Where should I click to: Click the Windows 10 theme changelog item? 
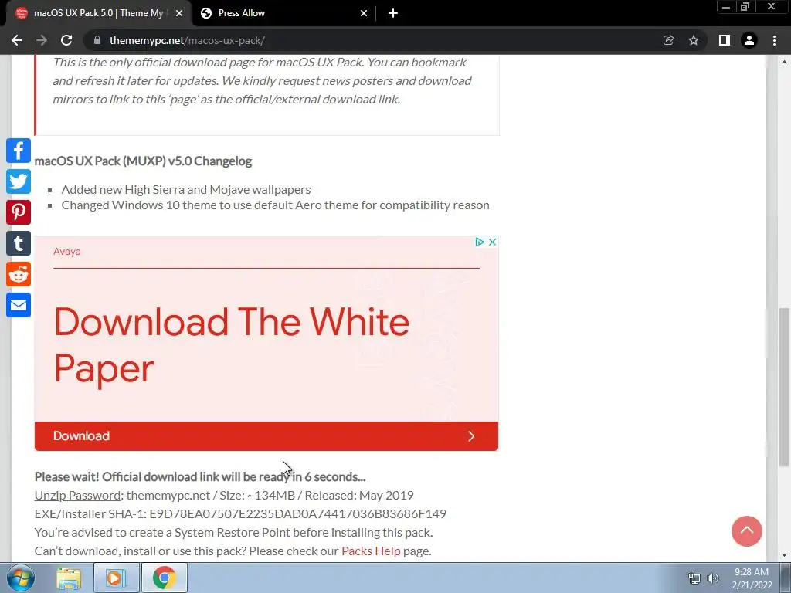point(276,205)
